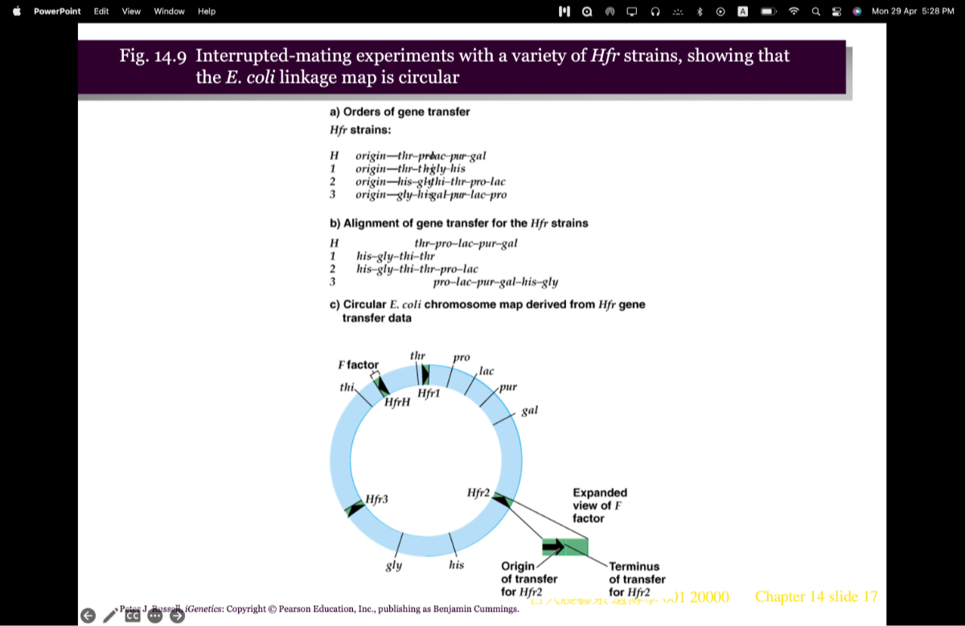Open the Help menu

pos(207,11)
